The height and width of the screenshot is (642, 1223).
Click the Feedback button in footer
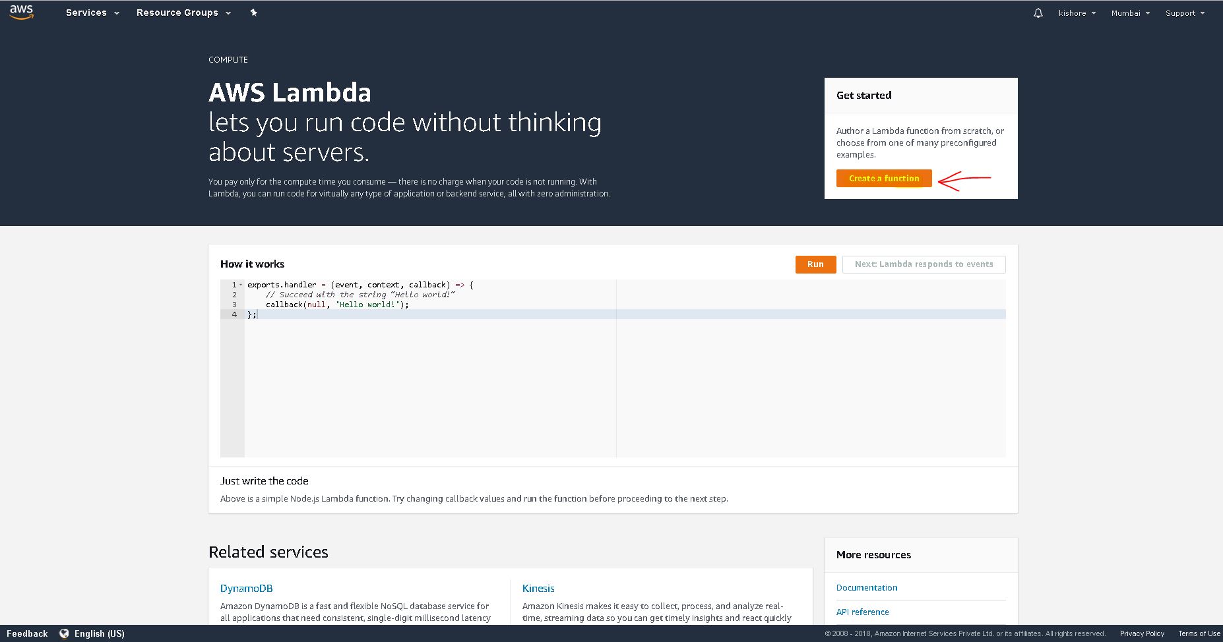coord(27,633)
